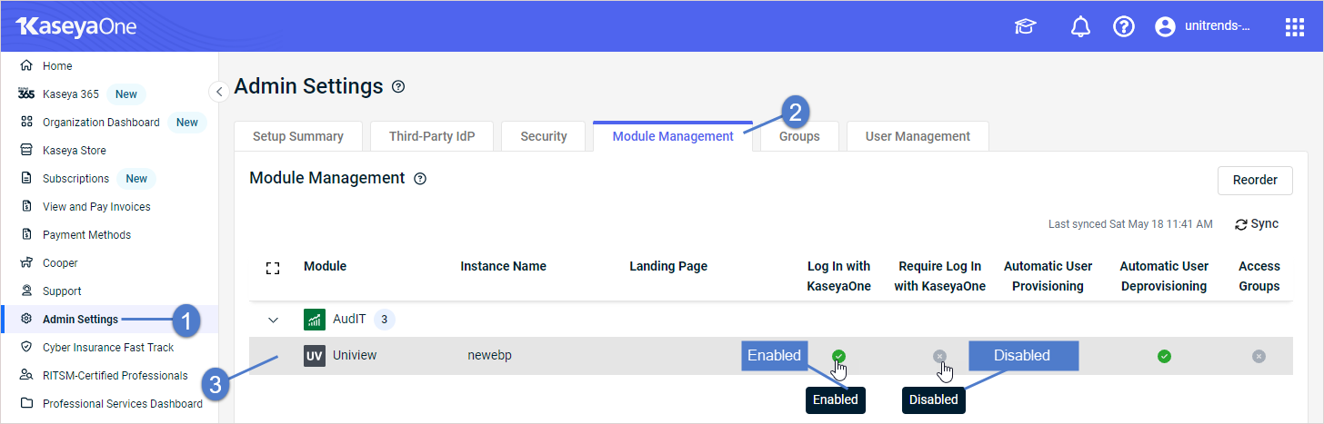Toggle Uniview Require Log In with KaseyaOne
1324x424 pixels.
pos(939,356)
